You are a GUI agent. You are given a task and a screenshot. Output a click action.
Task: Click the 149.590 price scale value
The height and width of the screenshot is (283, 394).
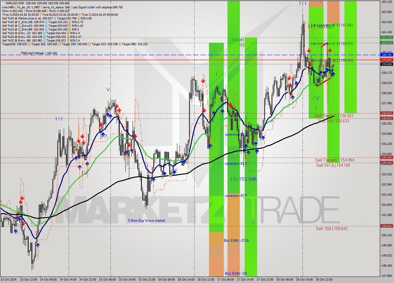[x=387, y=245]
